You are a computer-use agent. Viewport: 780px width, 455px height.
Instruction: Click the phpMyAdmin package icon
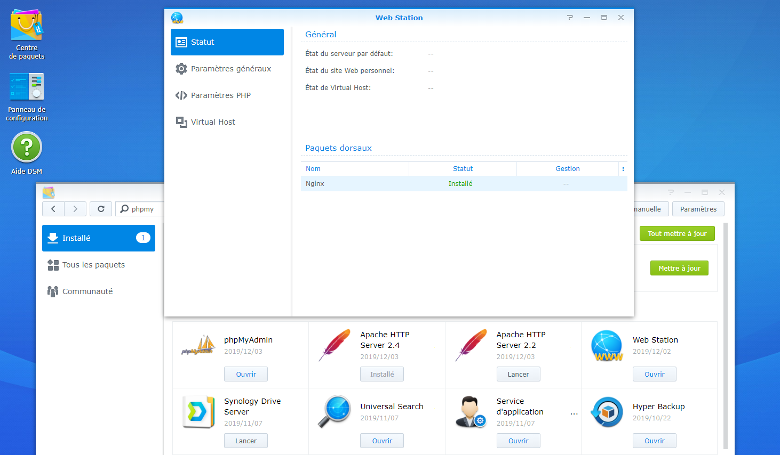pyautogui.click(x=198, y=345)
